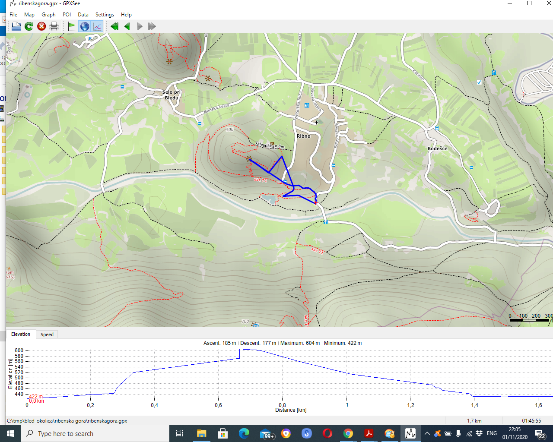This screenshot has height=442, width=553.
Task: Click the Print toolbar icon
Action: point(54,27)
